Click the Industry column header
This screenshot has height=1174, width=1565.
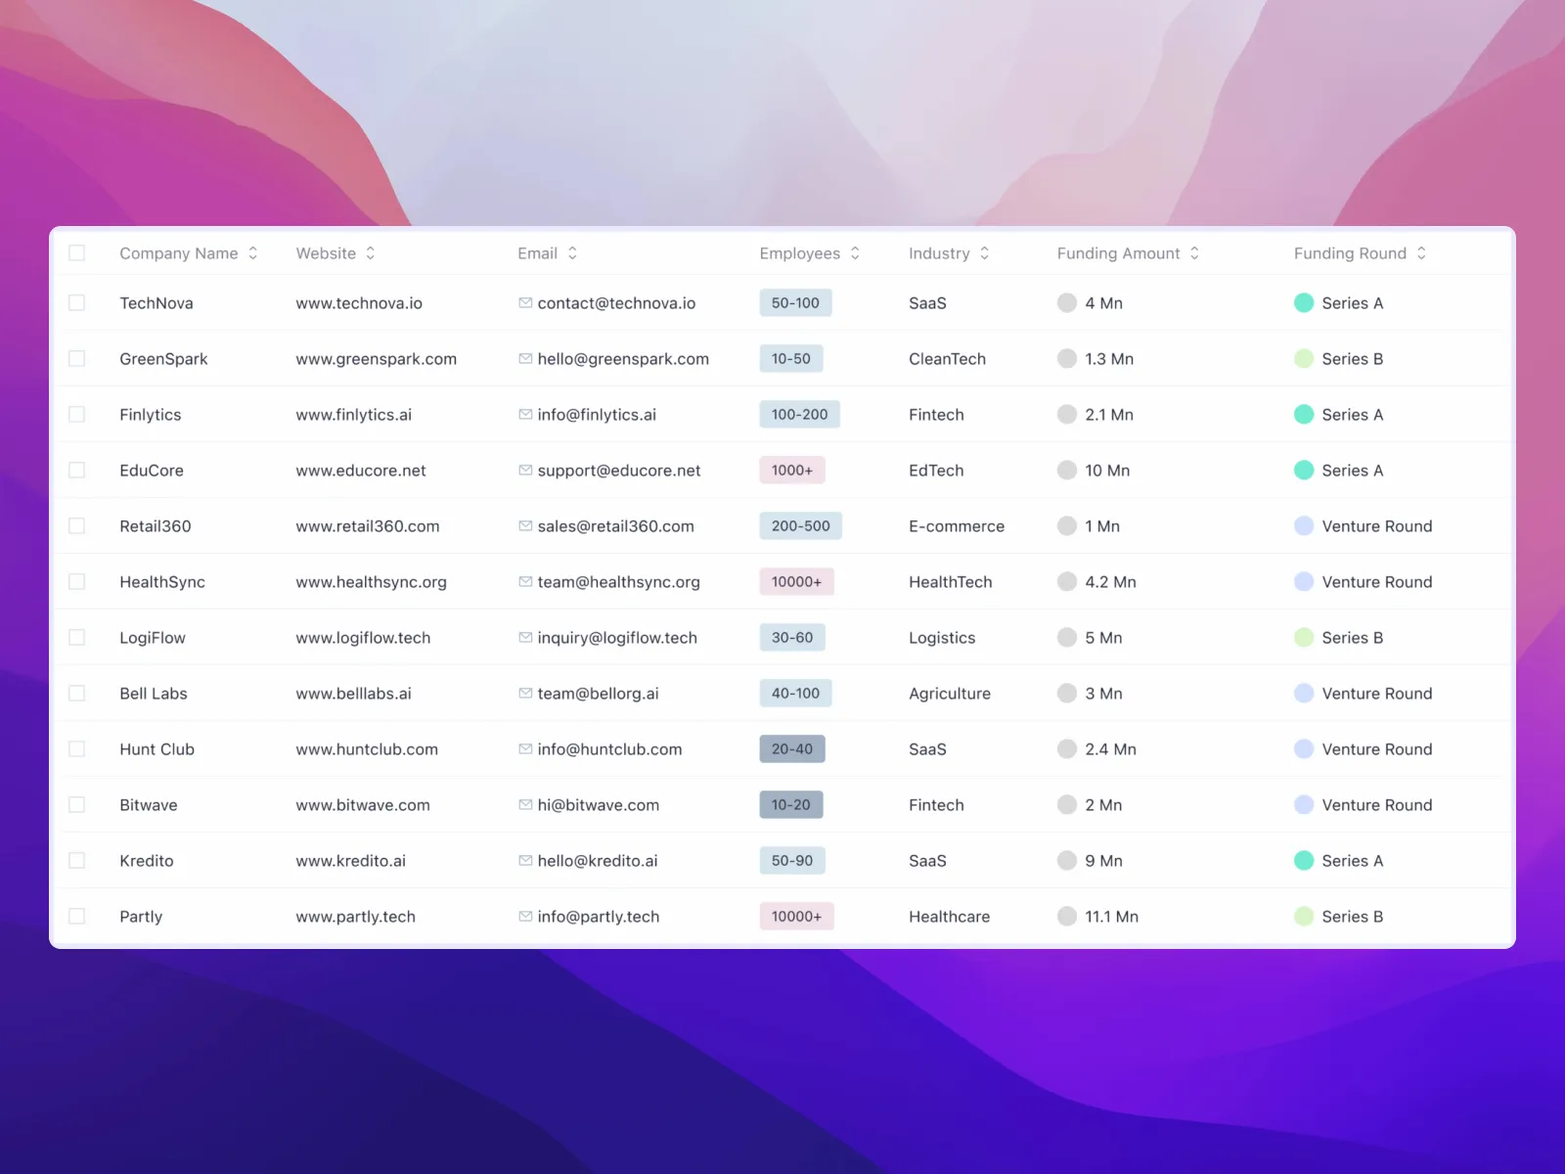(x=939, y=253)
